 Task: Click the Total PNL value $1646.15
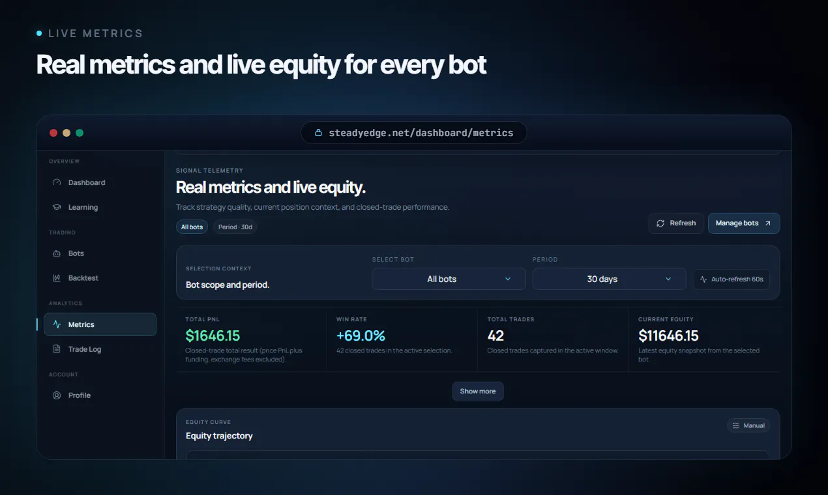213,336
